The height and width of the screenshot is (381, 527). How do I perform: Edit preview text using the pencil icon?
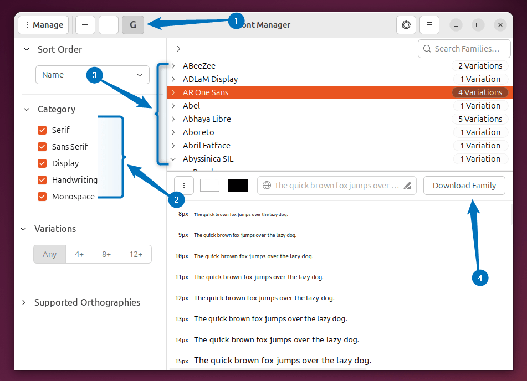[x=407, y=185]
